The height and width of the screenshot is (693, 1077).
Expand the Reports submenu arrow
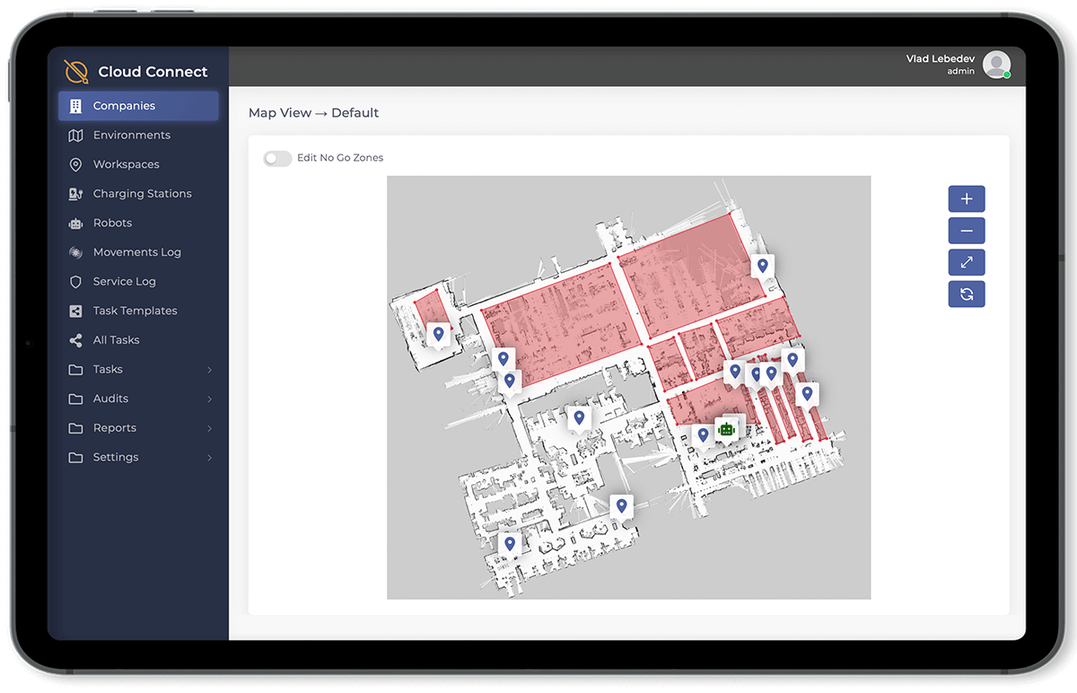tap(210, 428)
